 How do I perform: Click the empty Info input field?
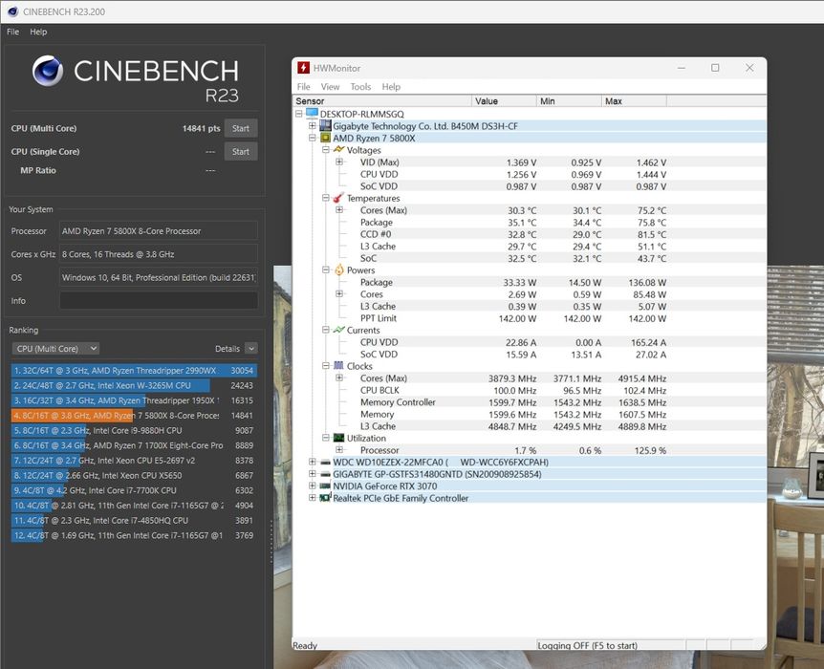(158, 301)
